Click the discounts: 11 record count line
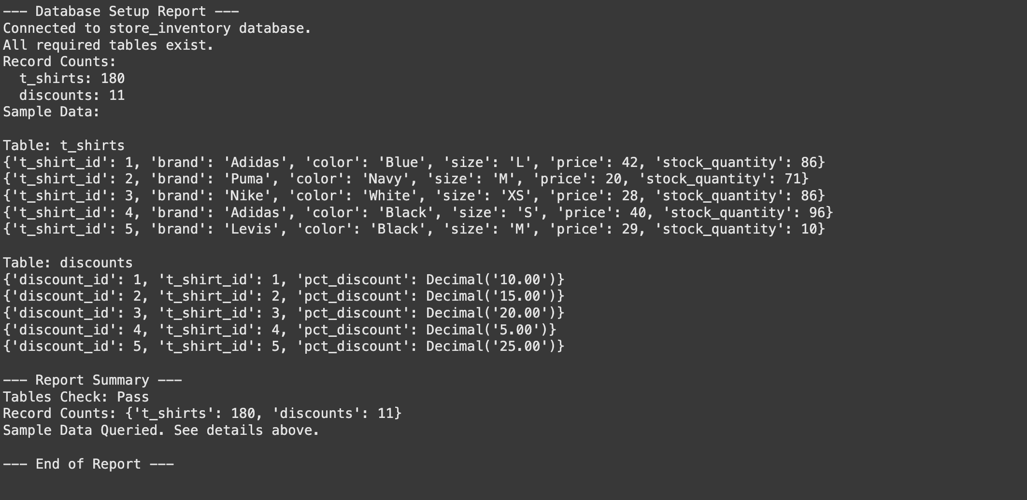 coord(72,96)
